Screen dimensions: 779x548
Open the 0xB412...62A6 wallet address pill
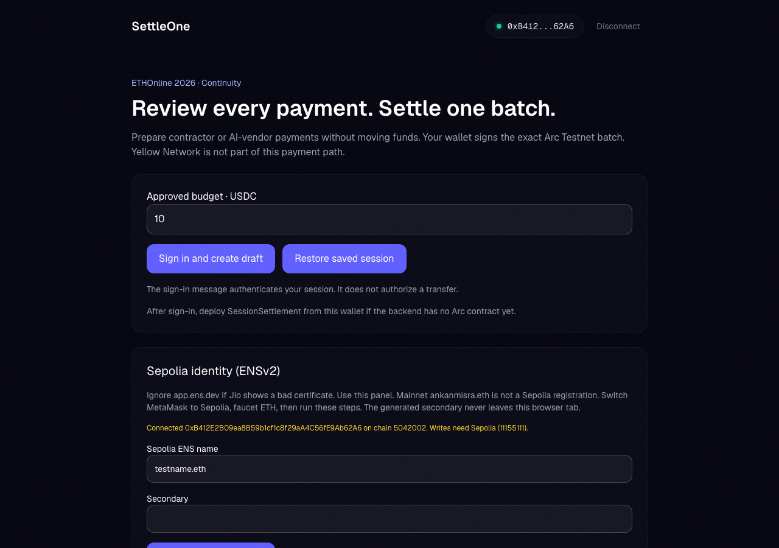535,26
